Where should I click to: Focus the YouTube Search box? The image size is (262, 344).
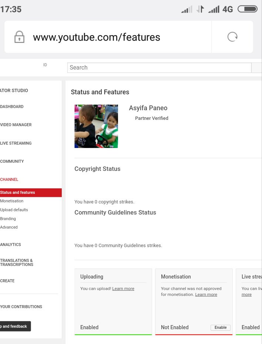(159, 68)
